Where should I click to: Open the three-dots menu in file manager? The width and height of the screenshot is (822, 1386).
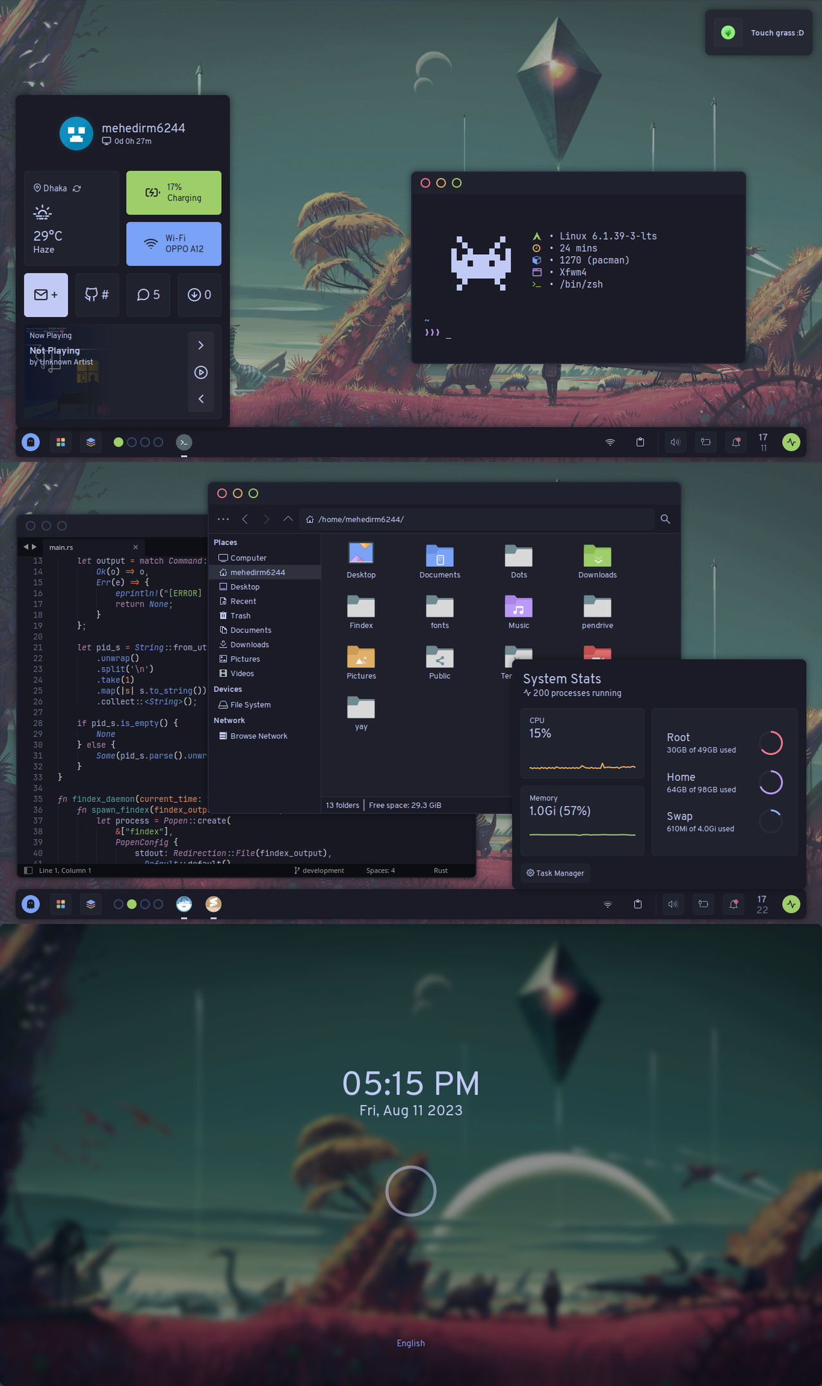223,519
